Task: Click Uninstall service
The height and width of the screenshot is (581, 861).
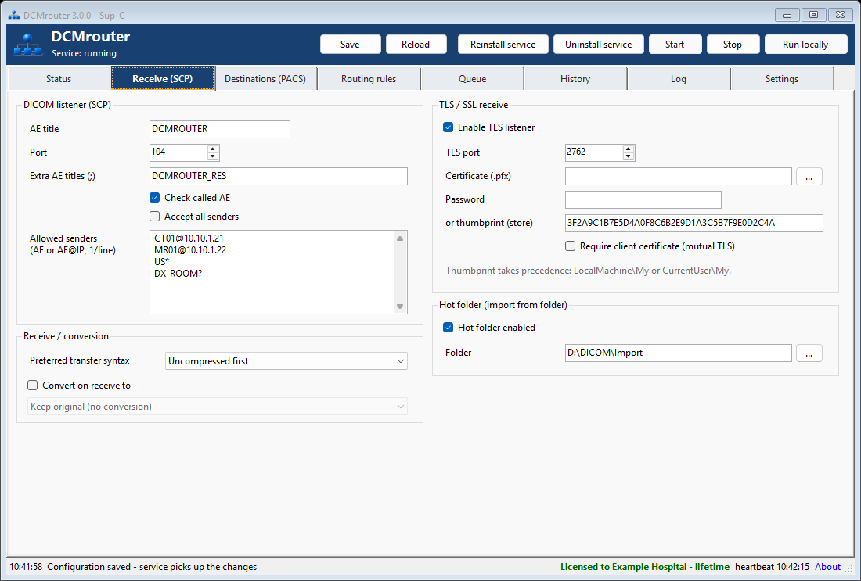Action: [599, 45]
